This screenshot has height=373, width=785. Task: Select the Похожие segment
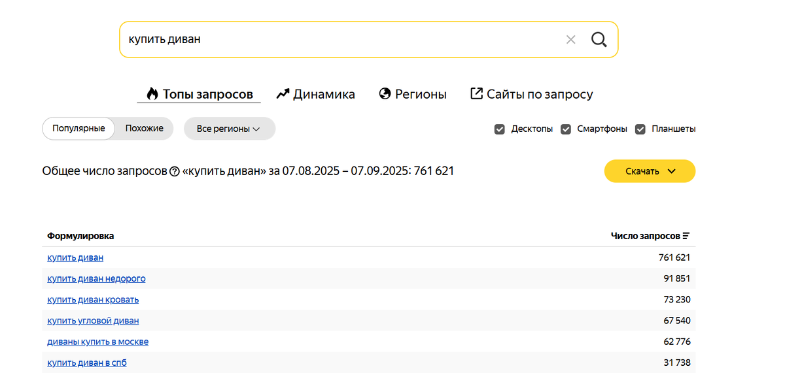point(145,129)
